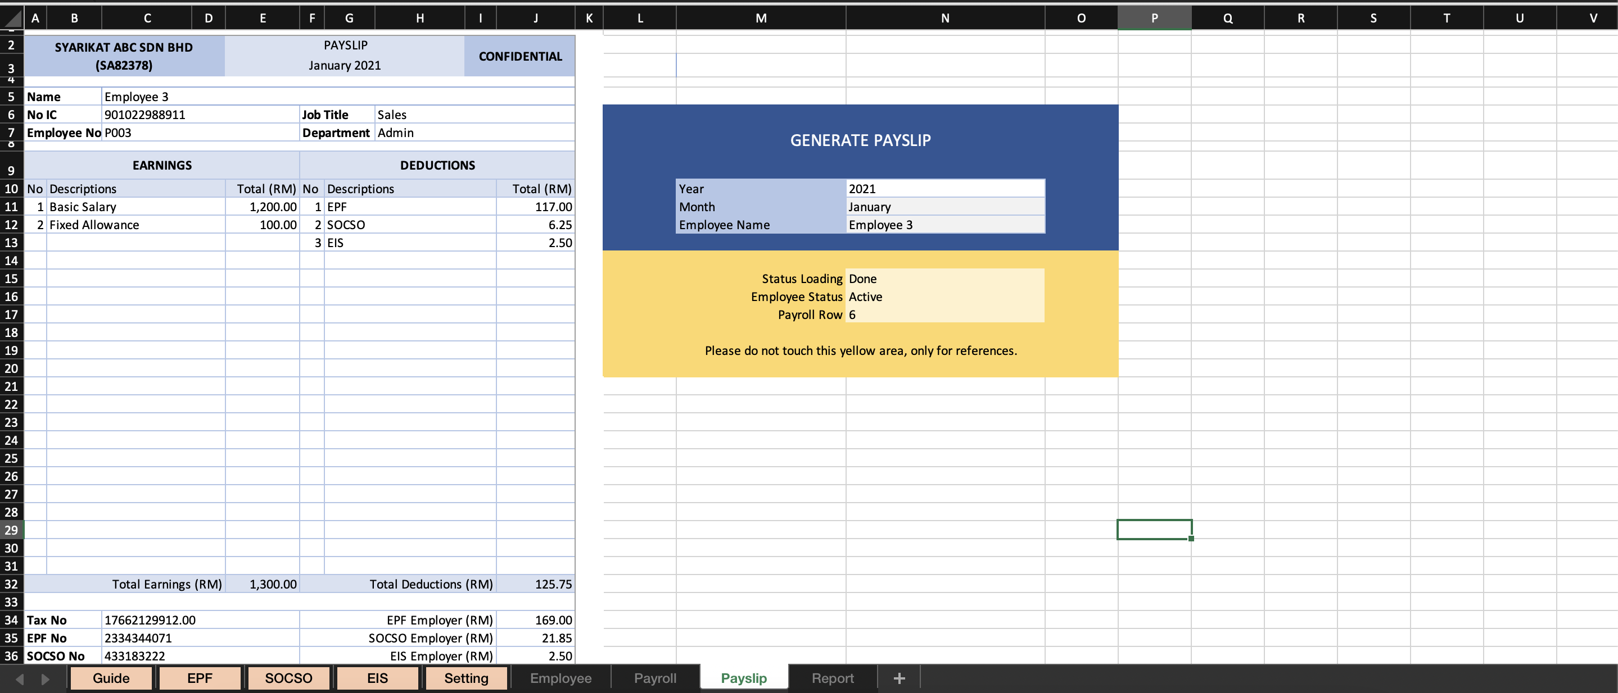Select column P header

(1154, 17)
